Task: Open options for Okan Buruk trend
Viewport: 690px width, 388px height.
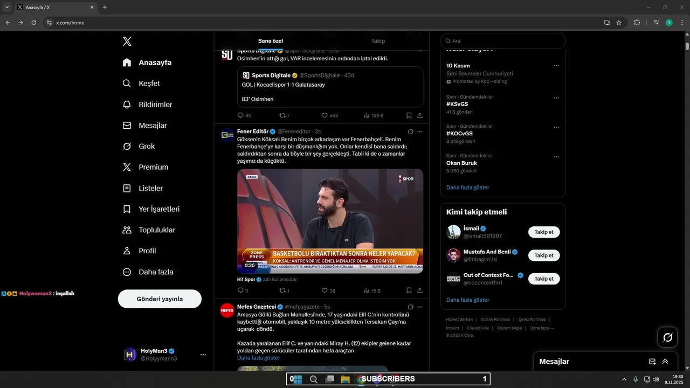Action: tap(556, 157)
